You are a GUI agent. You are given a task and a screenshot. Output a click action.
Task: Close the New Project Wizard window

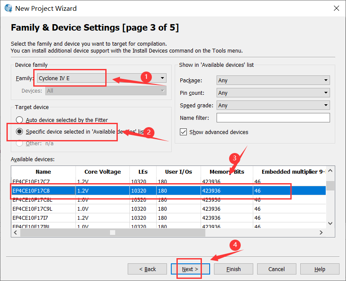pos(336,8)
